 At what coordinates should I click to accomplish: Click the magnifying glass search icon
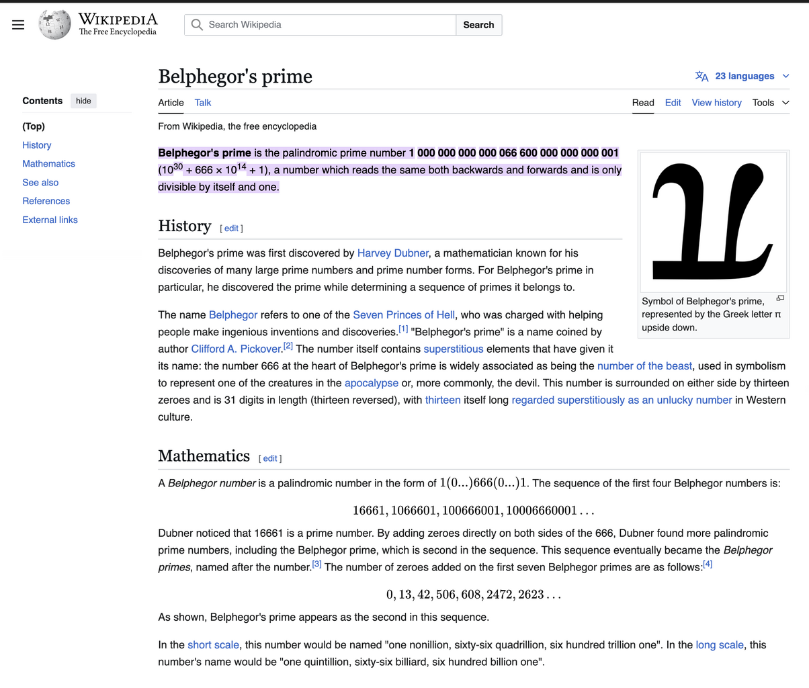197,25
